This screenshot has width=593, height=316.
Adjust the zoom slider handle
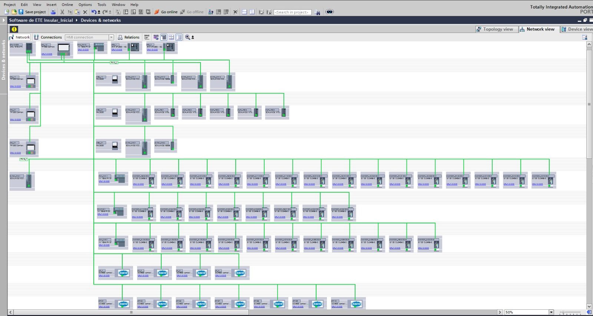pyautogui.click(x=564, y=313)
